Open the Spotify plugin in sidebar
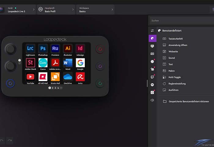Viewport: 214px width, 147px height. tap(152, 84)
